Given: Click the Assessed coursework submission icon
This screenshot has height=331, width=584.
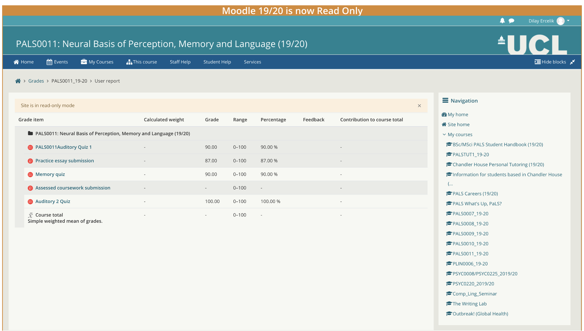Looking at the screenshot, I should [x=30, y=188].
